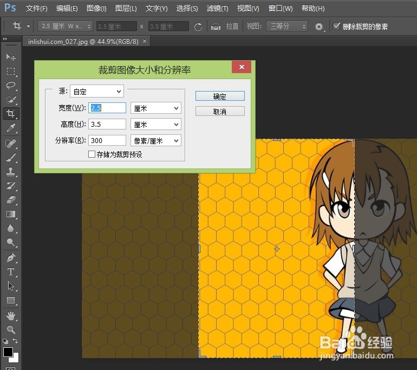The image size is (417, 370).
Task: Select the Path Selection tool
Action: 11,286
